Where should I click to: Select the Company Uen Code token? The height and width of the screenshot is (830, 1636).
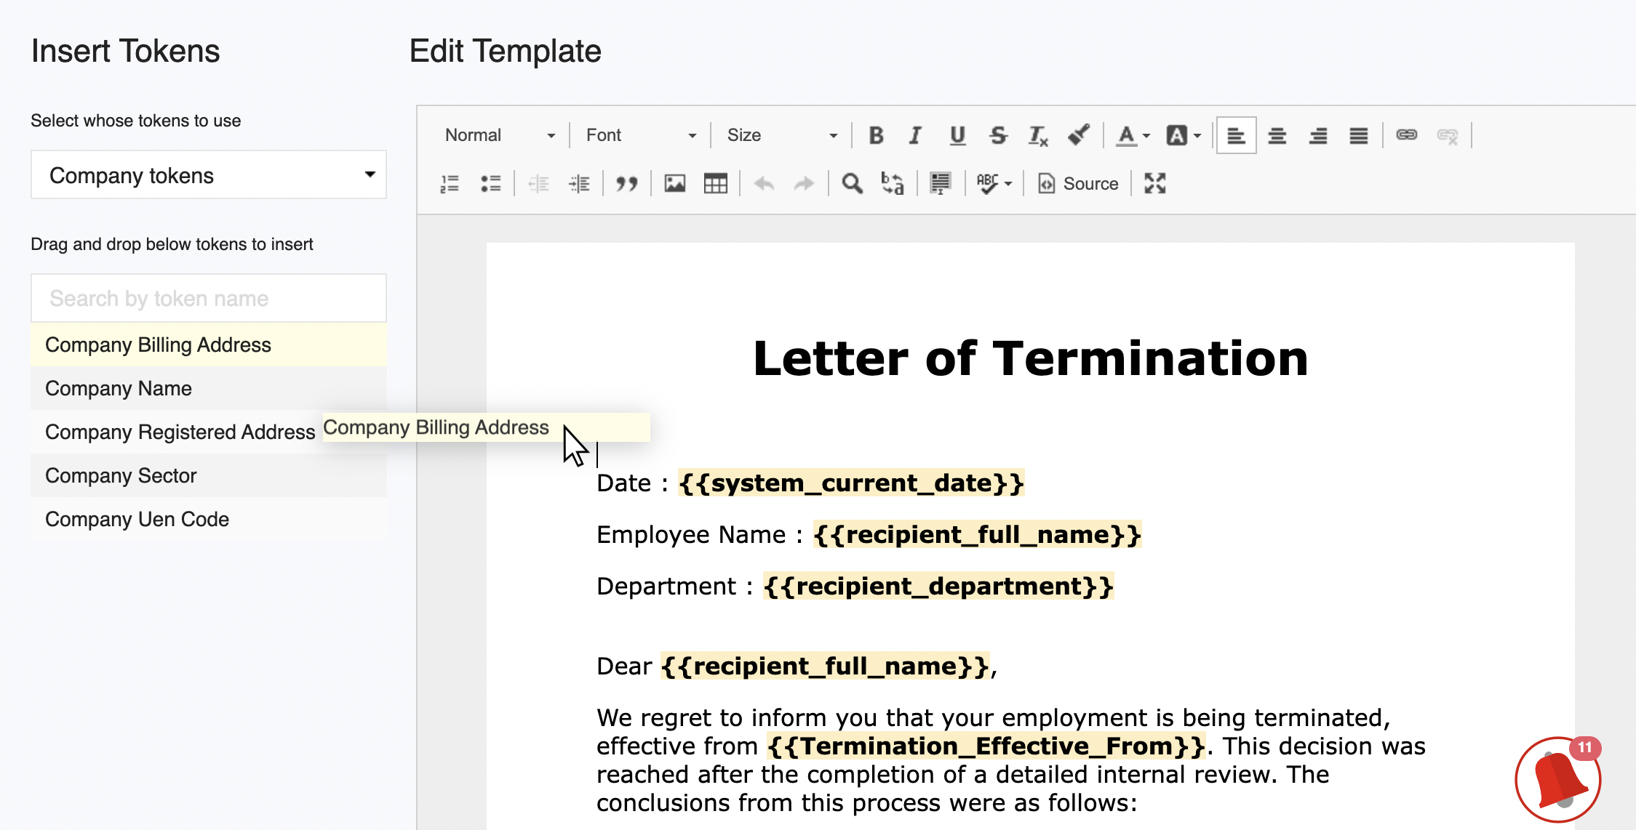(137, 520)
